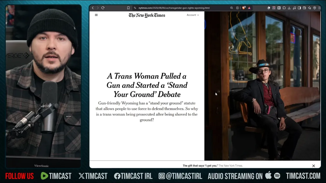Open the Brave Shields lion icon

[x=244, y=8]
